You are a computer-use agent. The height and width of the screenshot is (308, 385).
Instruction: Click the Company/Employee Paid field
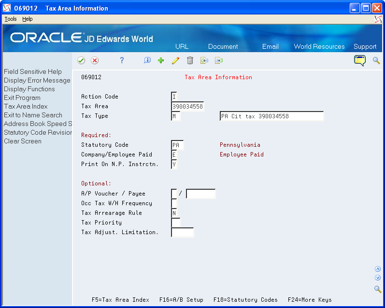174,154
